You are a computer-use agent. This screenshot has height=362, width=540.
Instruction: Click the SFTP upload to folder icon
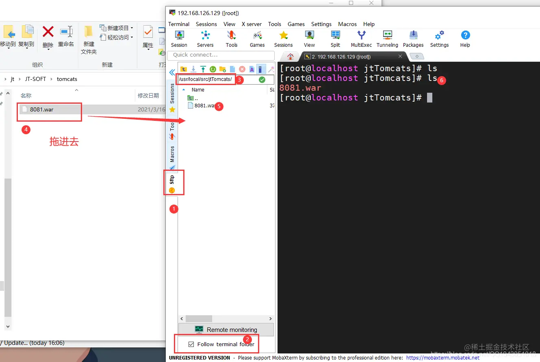pos(203,69)
